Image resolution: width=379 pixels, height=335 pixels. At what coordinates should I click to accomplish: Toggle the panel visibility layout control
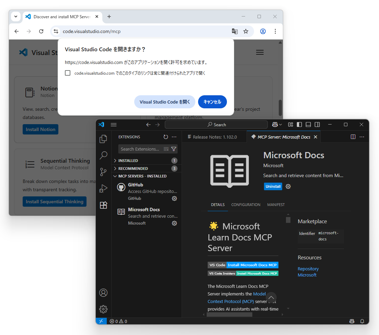coord(308,125)
